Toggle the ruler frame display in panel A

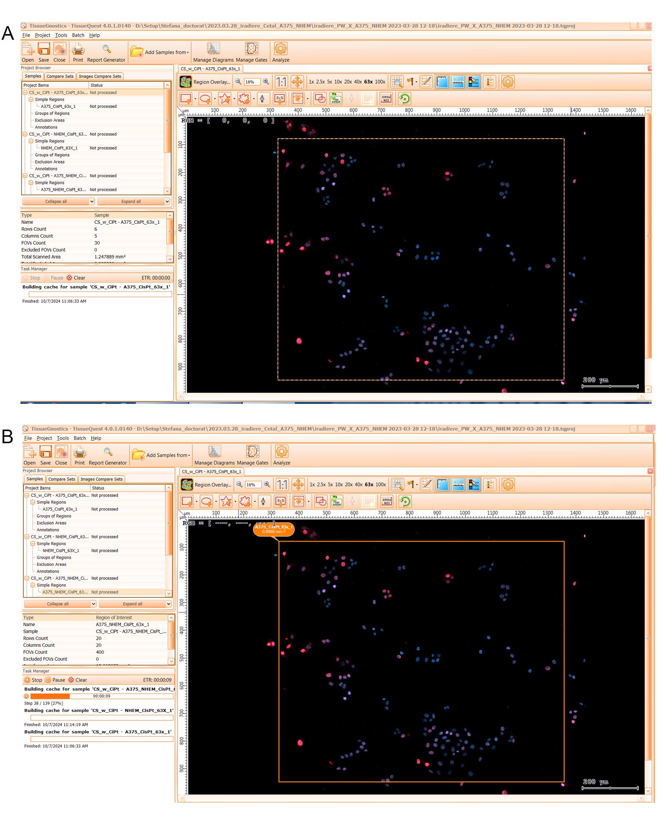click(x=442, y=82)
